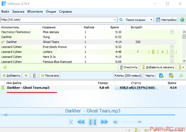Click the playback seek slider handle
186x132 pixels.
point(6,115)
